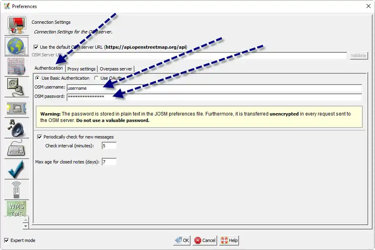Image resolution: width=375 pixels, height=250 pixels.
Task: Click the OSM username text field
Action: (214, 88)
